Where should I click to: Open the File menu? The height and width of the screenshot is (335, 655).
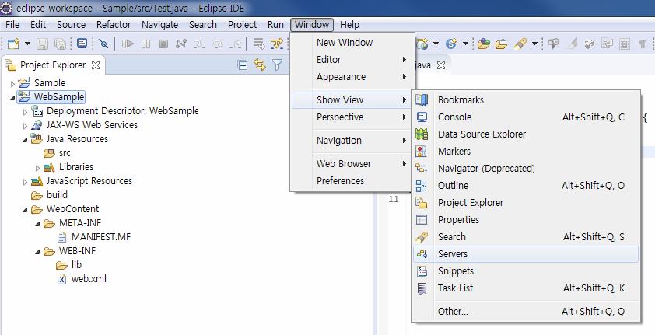[12, 25]
